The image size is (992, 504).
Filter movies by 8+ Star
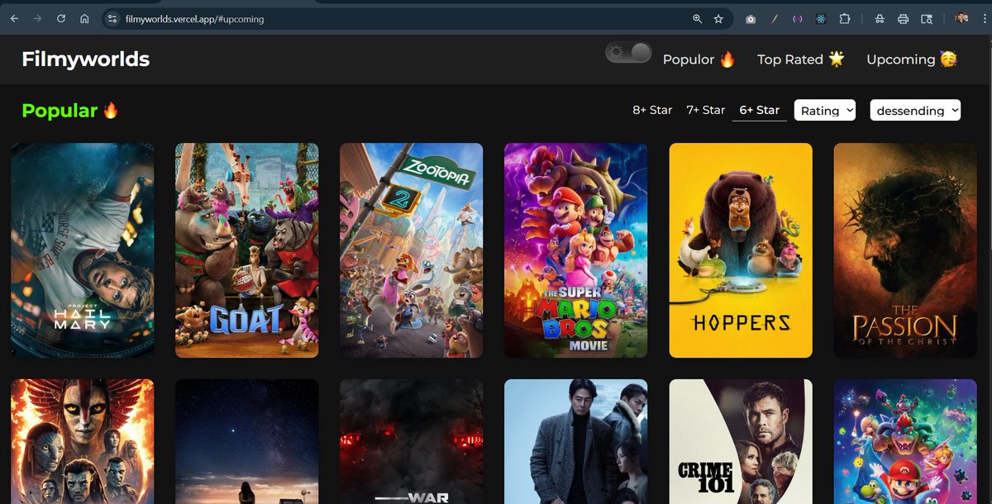[x=652, y=110]
